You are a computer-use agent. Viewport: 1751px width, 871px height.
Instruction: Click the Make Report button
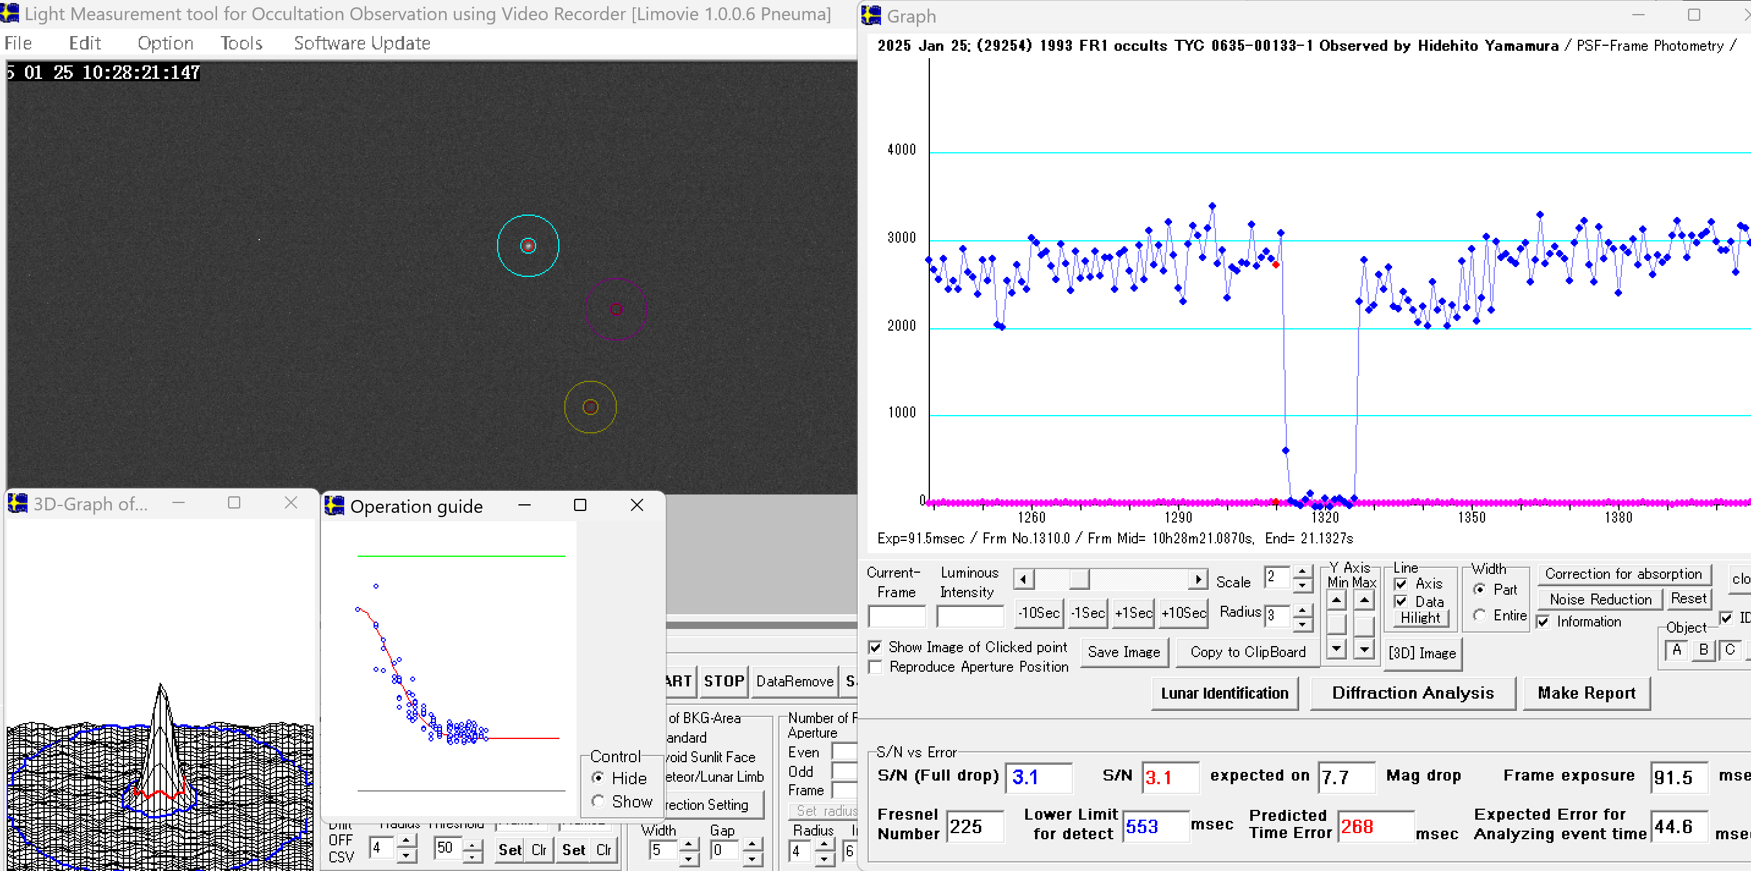coord(1586,693)
